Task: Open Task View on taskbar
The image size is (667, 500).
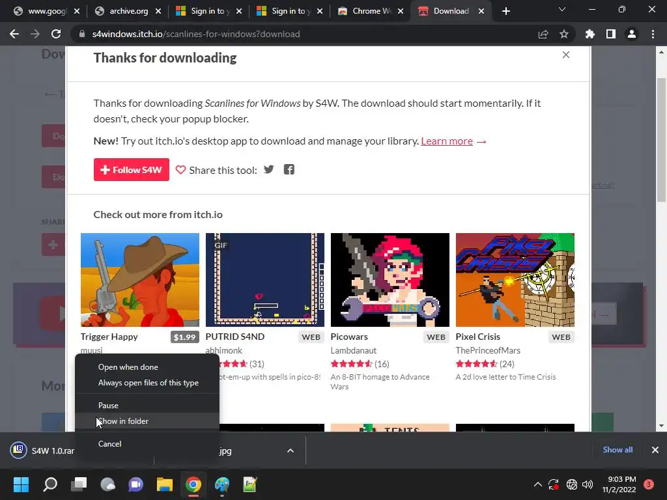Action: pyautogui.click(x=79, y=484)
